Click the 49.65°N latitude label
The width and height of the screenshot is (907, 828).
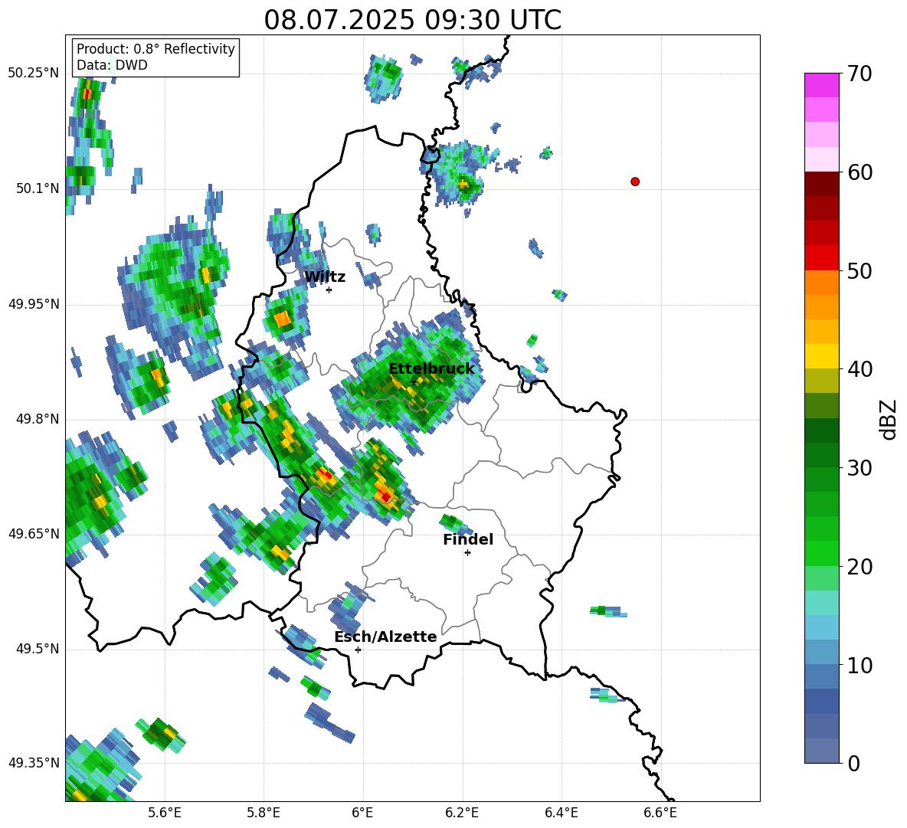pos(34,534)
